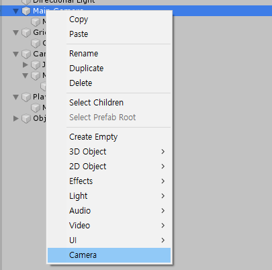Viewport: 272px width, 270px height.
Task: Click the Main Camera cube icon
Action: [x=26, y=11]
